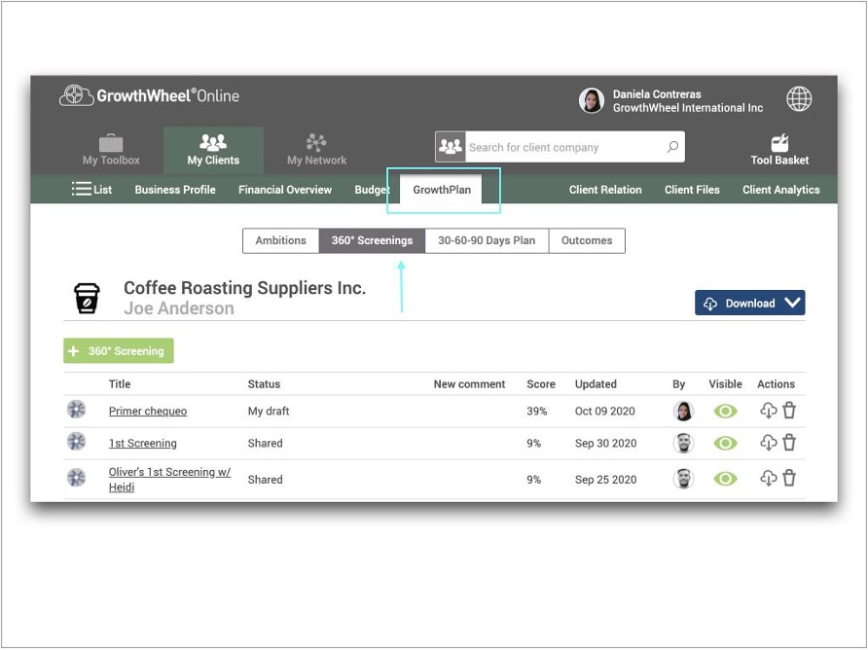Viewport: 868px width, 650px height.
Task: Click author avatar on Oliver's screening row
Action: pyautogui.click(x=684, y=479)
